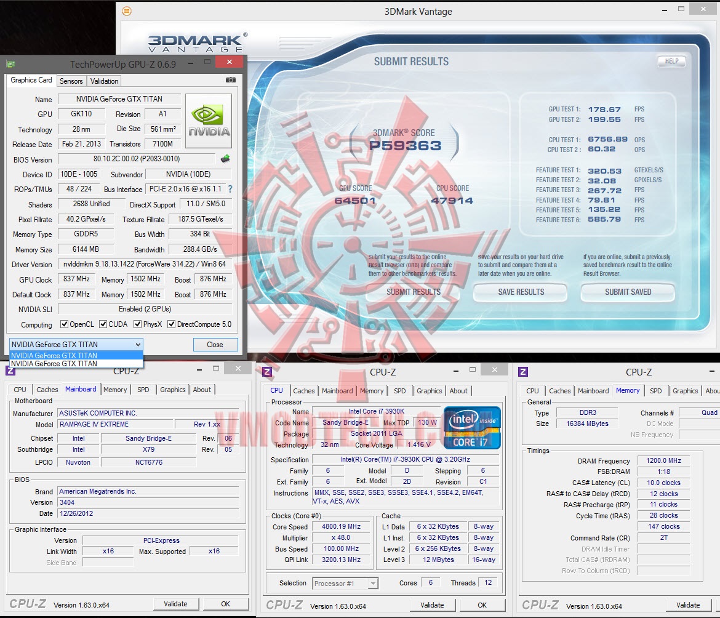The height and width of the screenshot is (618, 720).
Task: Click the HELP button in 3DMark Vantage
Action: pos(671,61)
